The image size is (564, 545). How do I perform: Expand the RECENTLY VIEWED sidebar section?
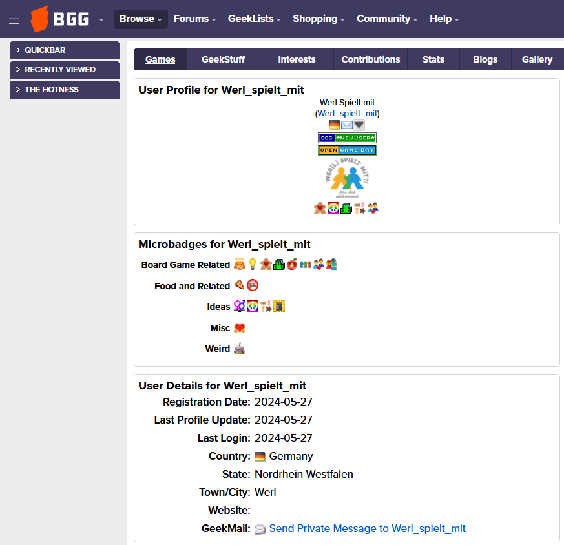tap(65, 70)
